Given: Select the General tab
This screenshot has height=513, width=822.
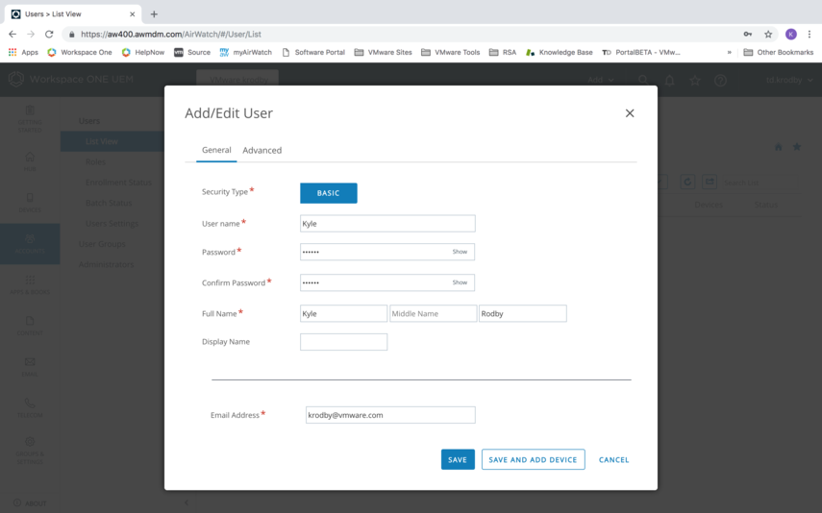Looking at the screenshot, I should click(x=216, y=150).
